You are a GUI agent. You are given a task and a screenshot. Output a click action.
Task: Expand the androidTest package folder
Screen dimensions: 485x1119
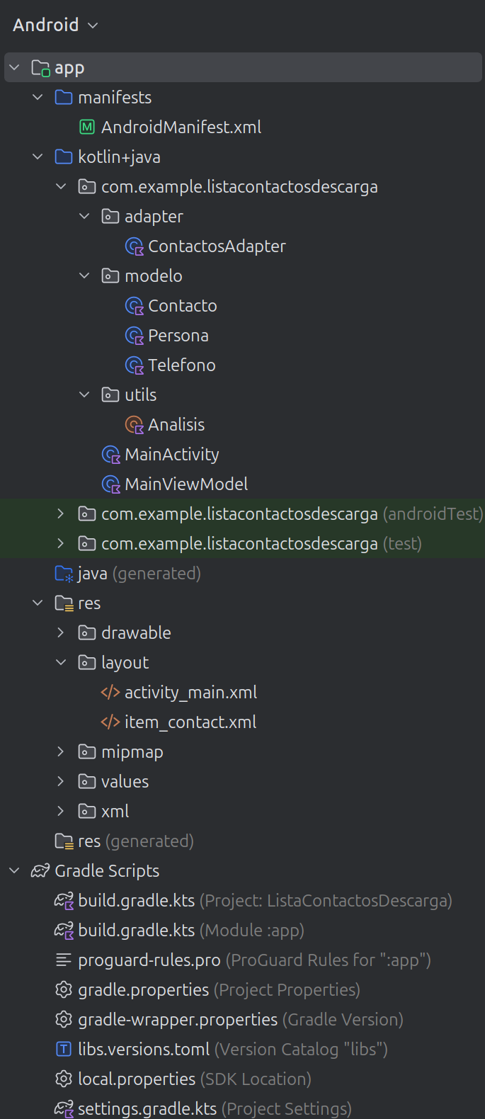click(61, 514)
